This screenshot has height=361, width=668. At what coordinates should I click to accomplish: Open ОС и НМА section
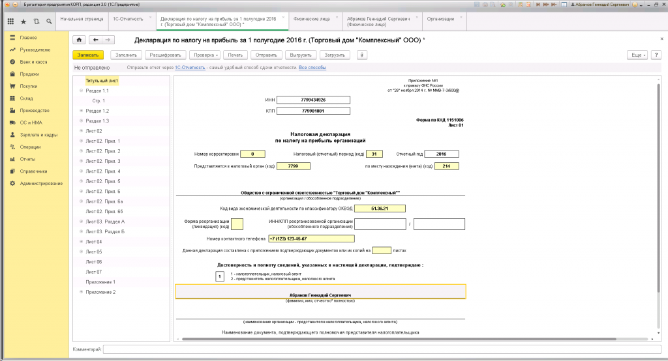pos(31,123)
